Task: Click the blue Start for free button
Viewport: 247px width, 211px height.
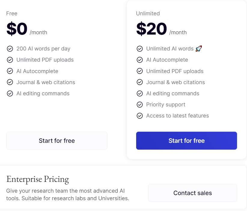Action: tap(187, 141)
